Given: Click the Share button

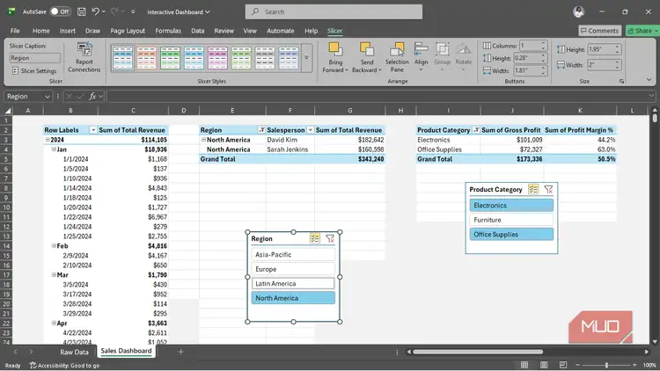Looking at the screenshot, I should coord(642,31).
